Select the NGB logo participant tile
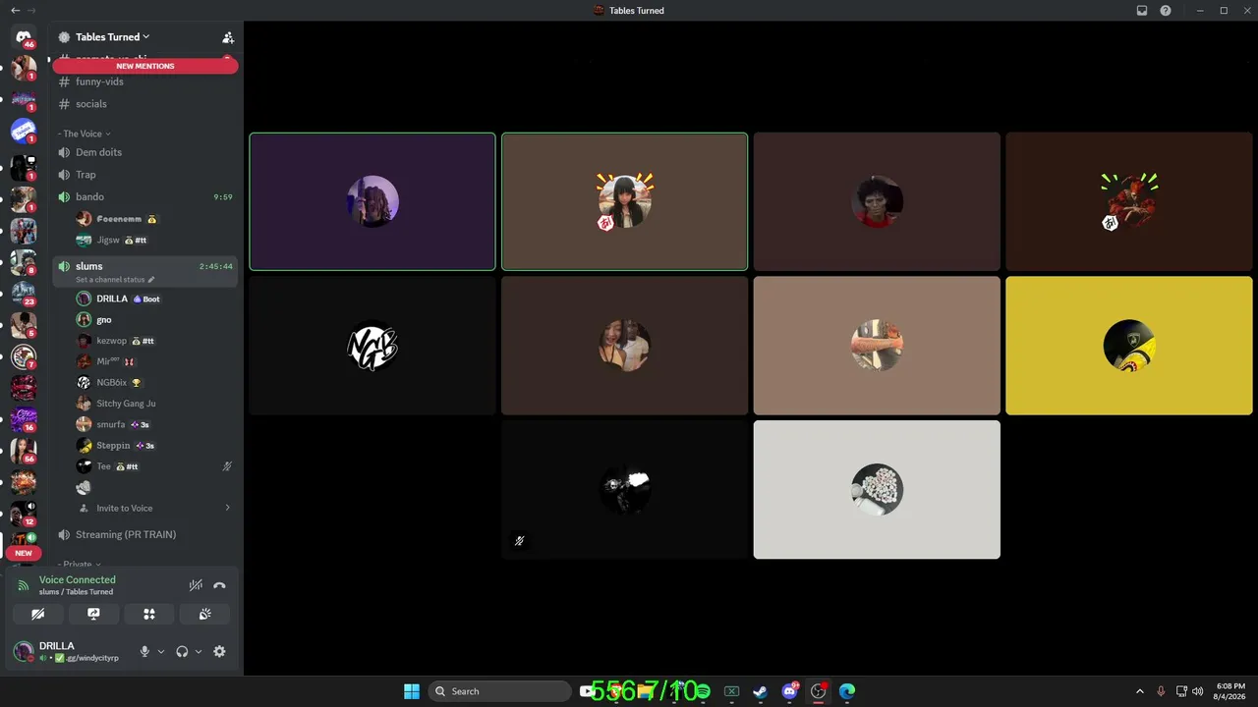Screen dimensions: 1258x707 click(x=372, y=346)
